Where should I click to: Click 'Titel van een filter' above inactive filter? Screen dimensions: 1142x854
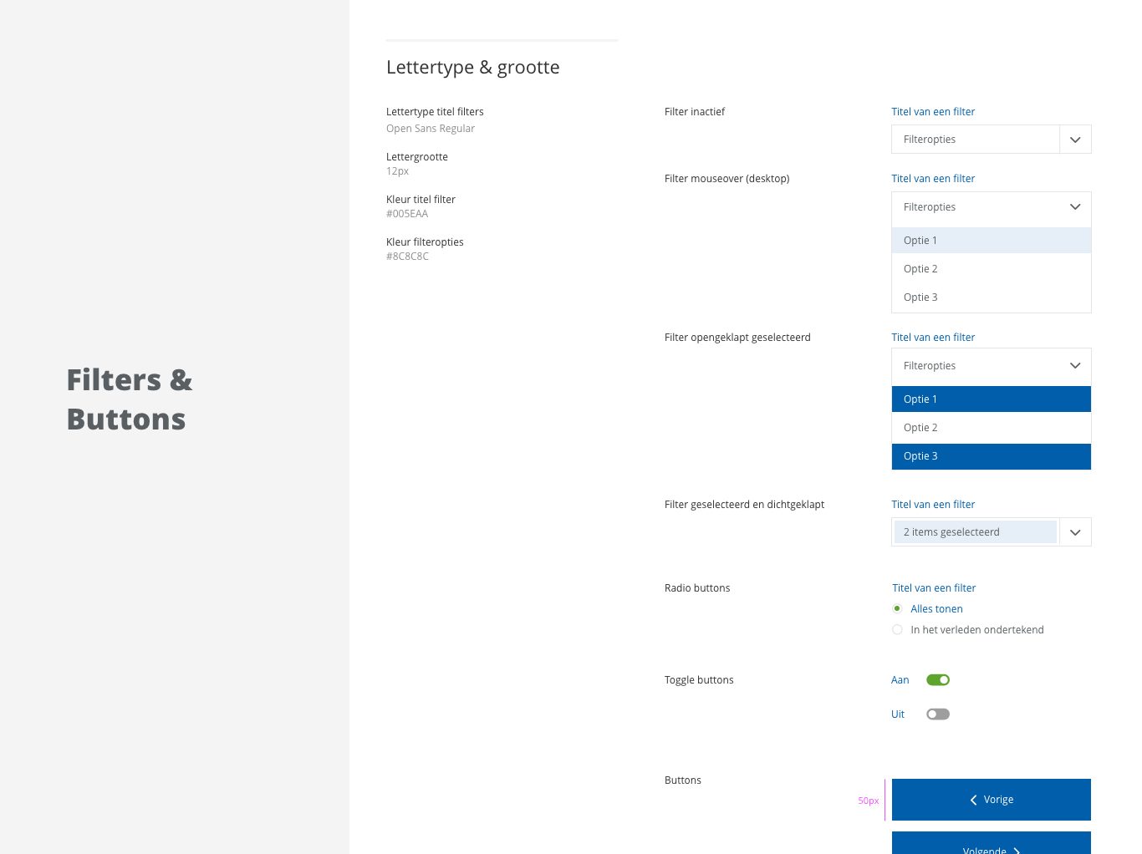pos(933,111)
